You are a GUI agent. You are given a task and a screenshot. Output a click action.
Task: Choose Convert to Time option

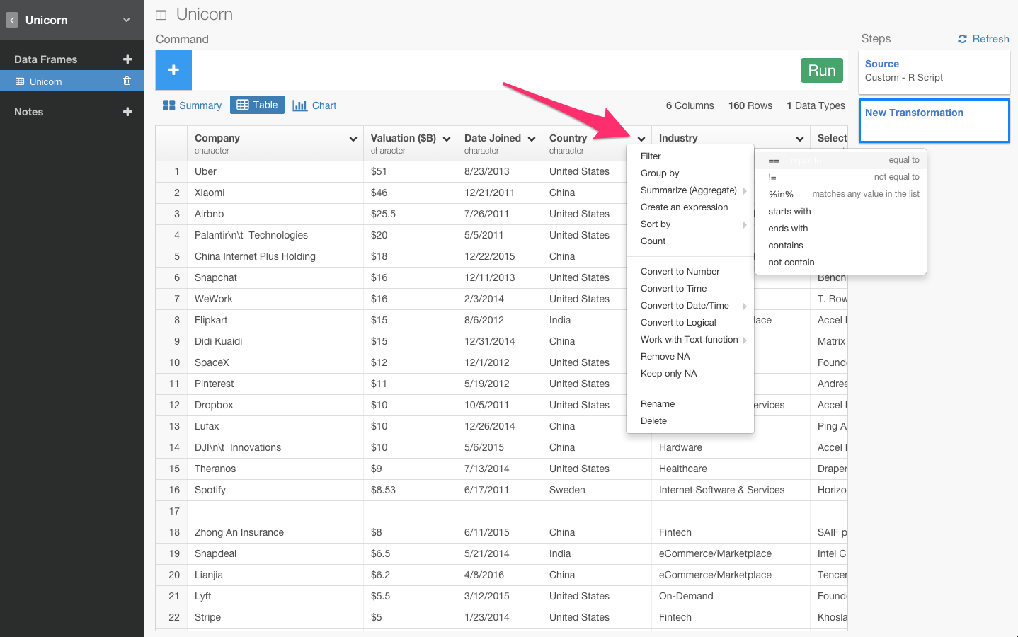coord(690,289)
